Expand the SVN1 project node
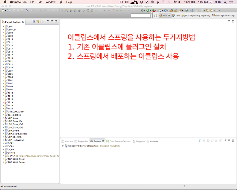The width and height of the screenshot is (237, 190). coord(3,156)
